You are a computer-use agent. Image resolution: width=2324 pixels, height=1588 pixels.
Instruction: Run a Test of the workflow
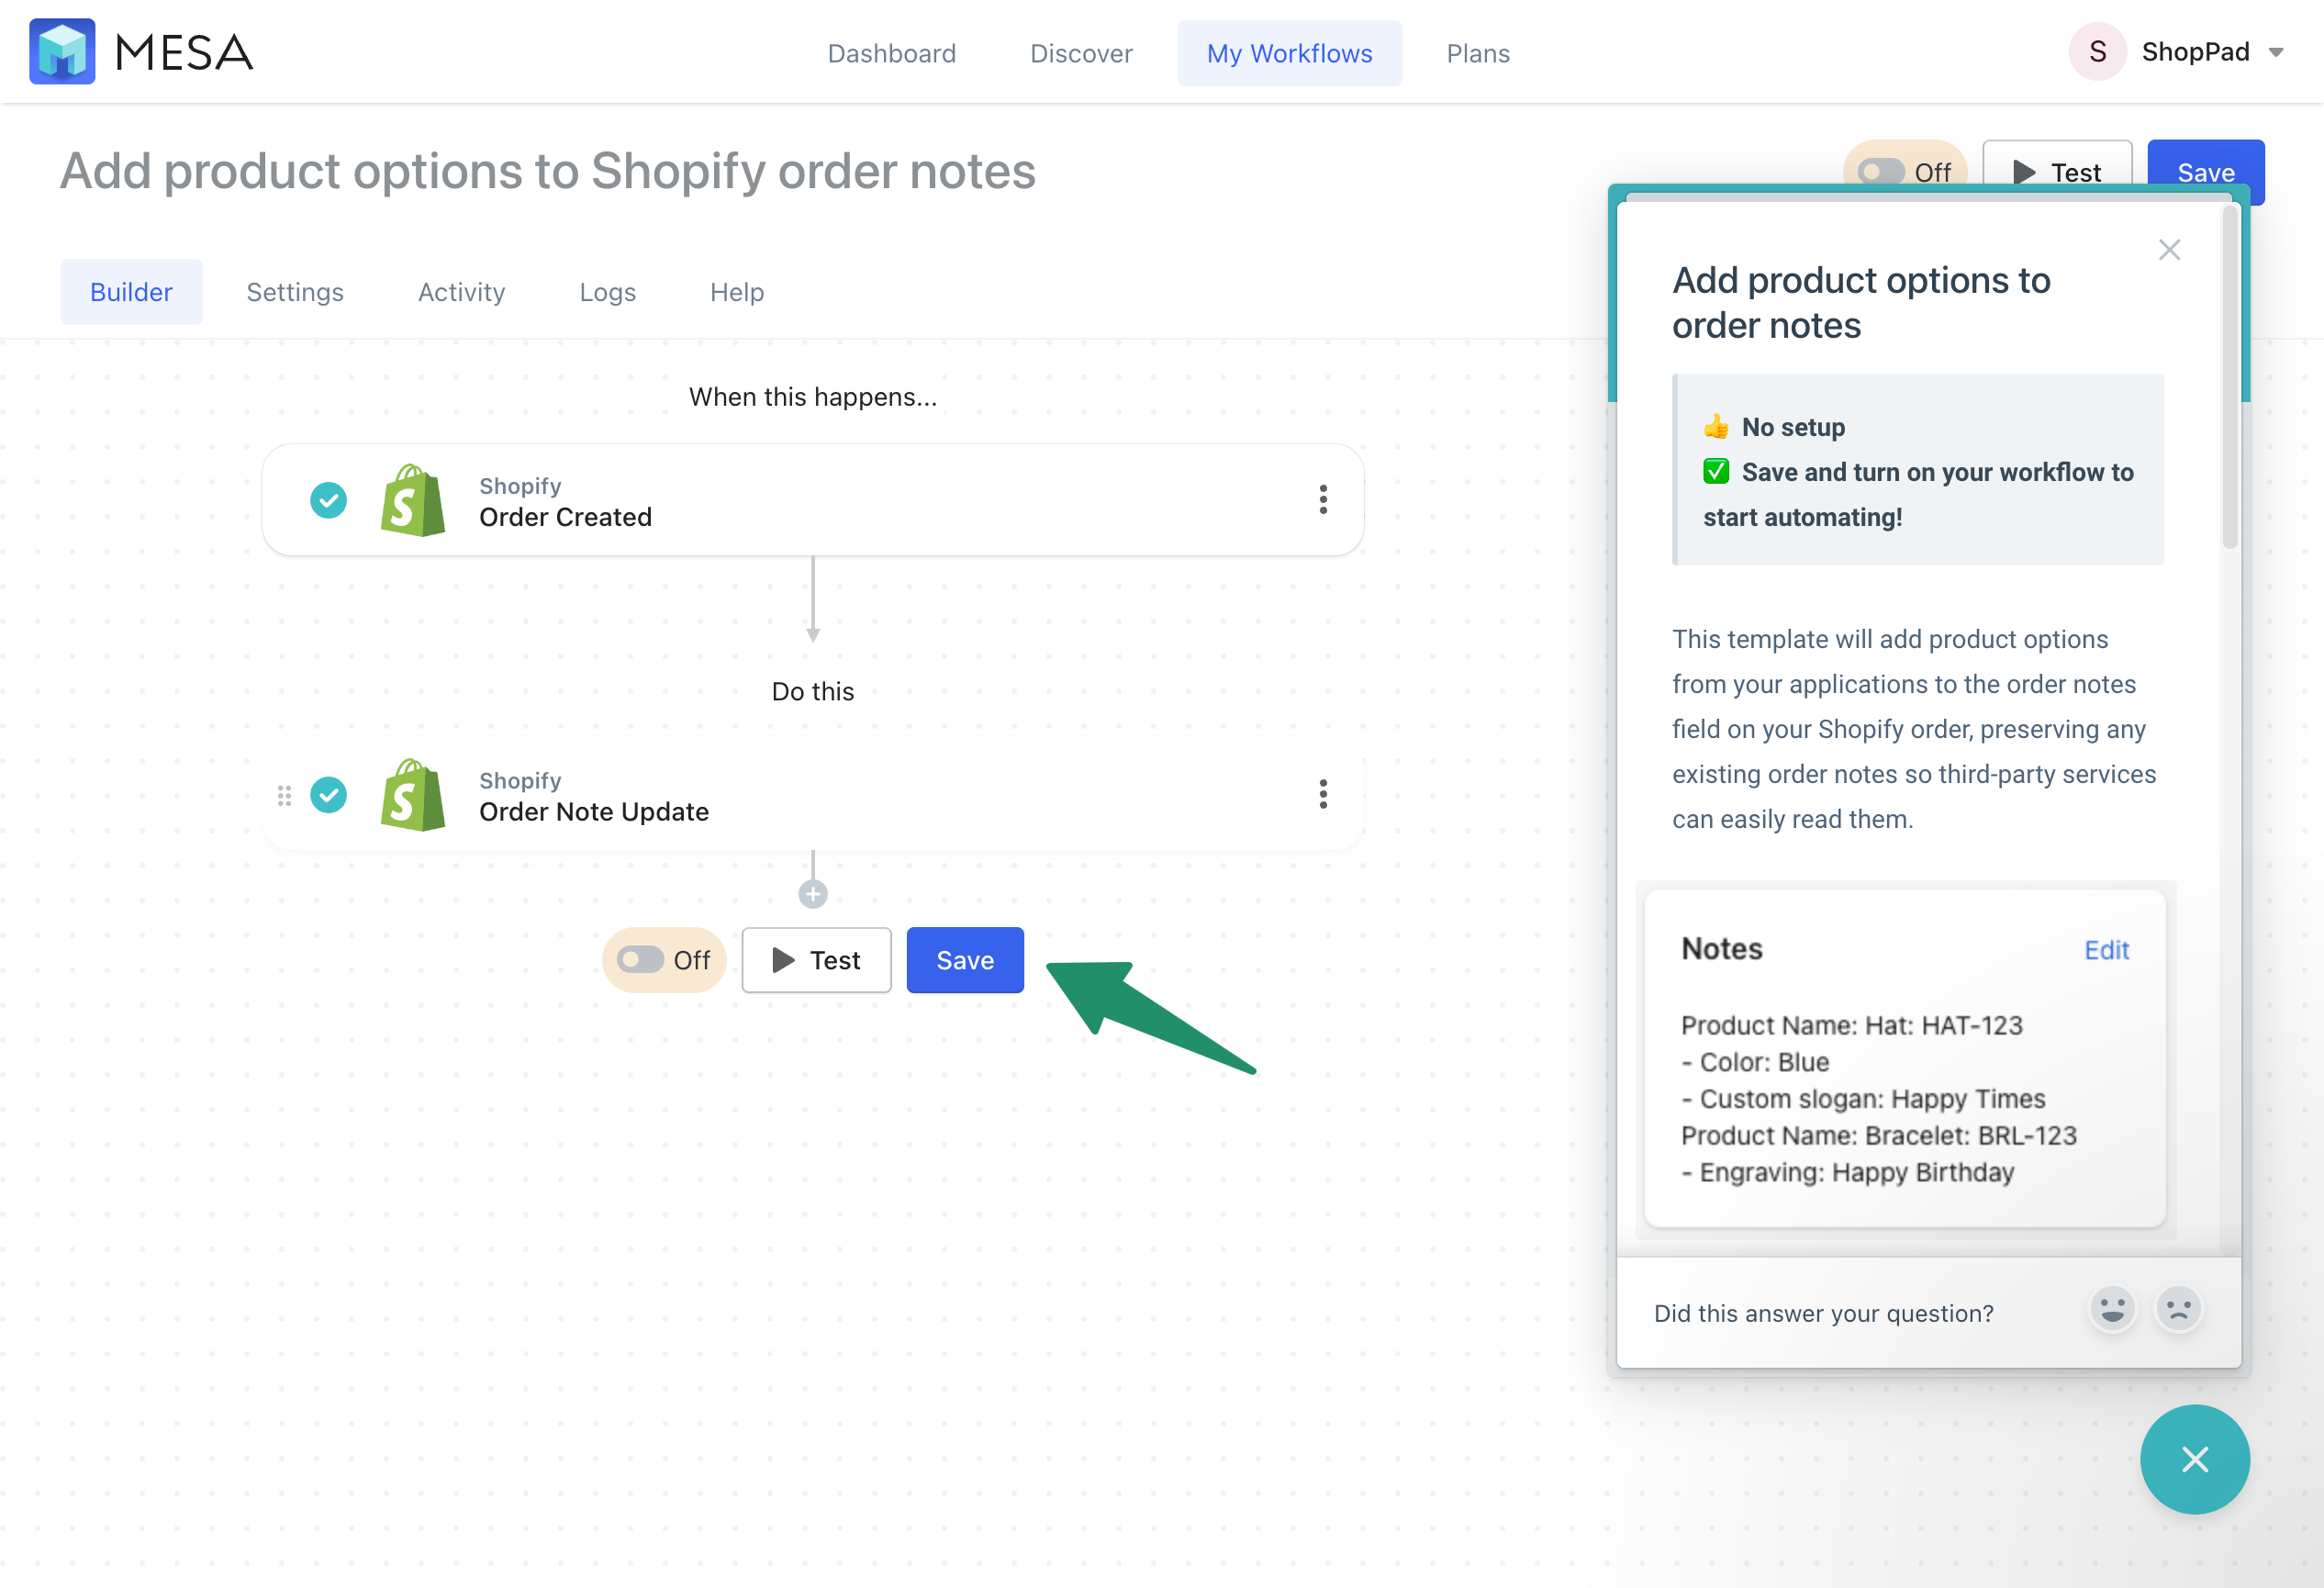point(816,960)
